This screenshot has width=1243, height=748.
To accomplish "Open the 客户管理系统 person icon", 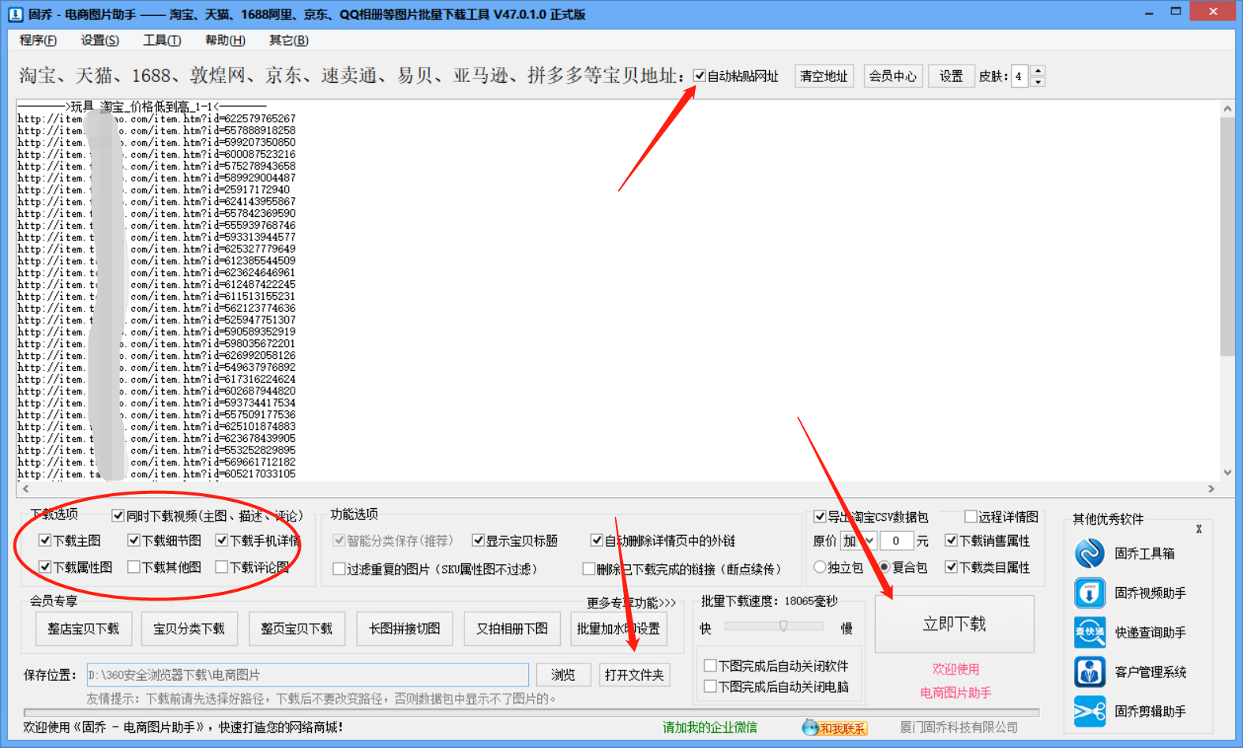I will point(1090,671).
